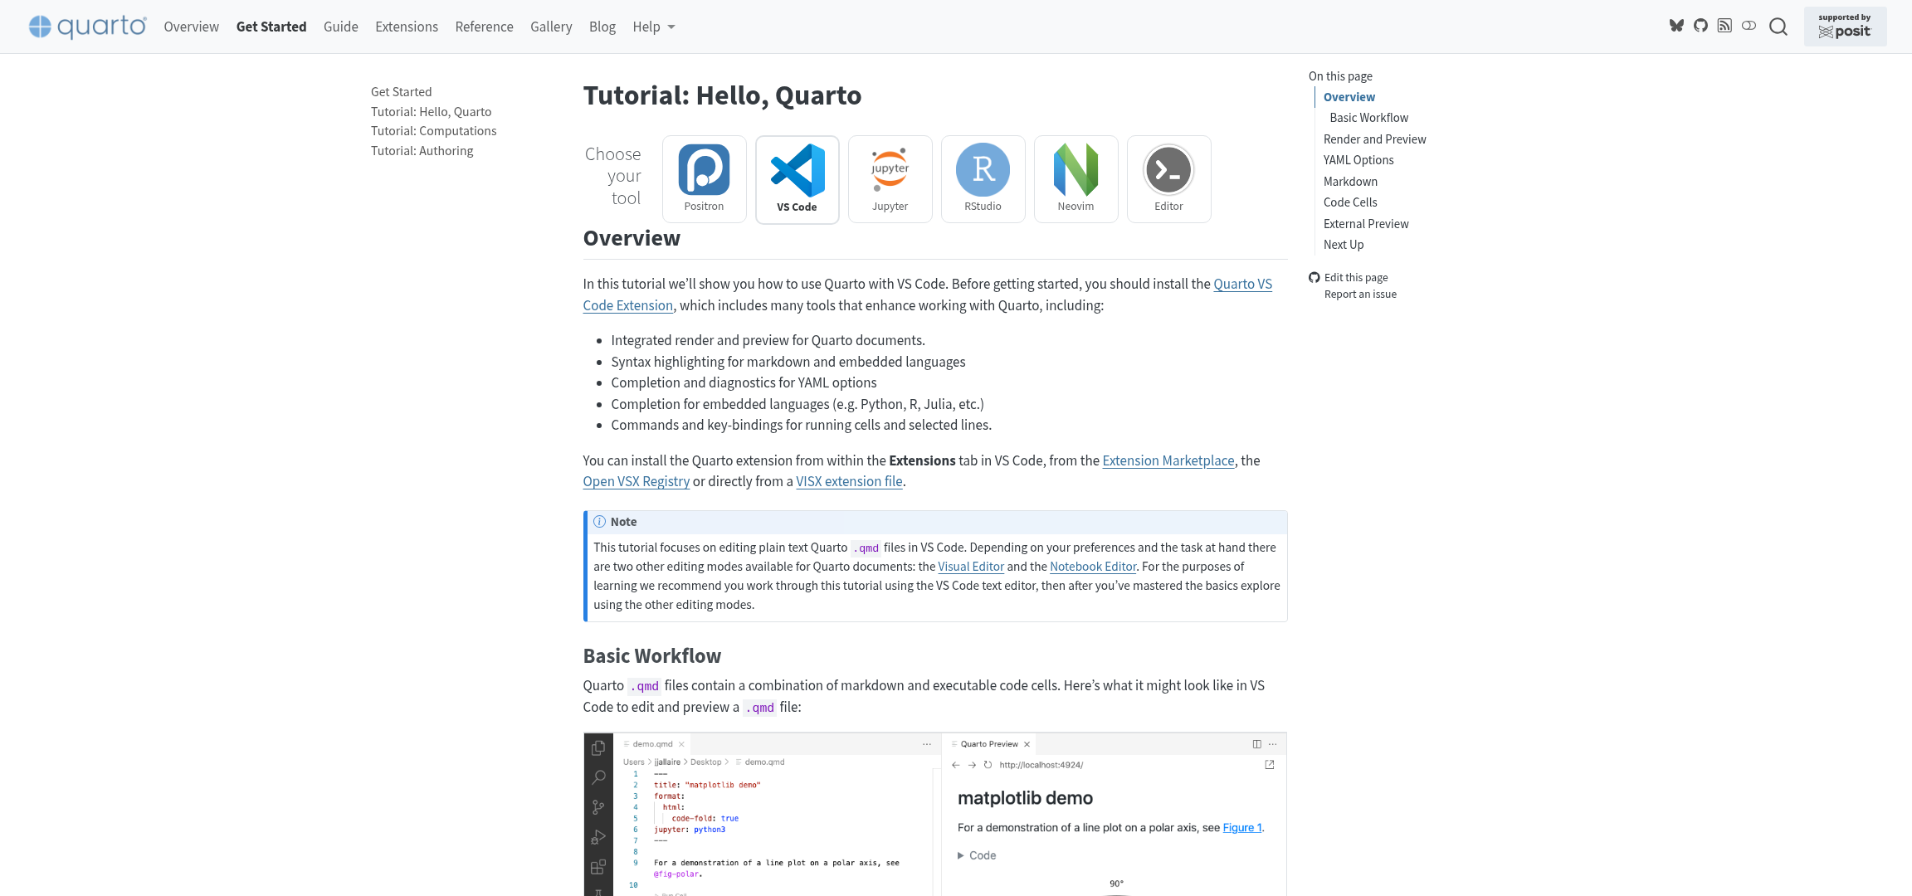This screenshot has height=896, width=1912.
Task: Choose the Neovim tool
Action: (x=1075, y=178)
